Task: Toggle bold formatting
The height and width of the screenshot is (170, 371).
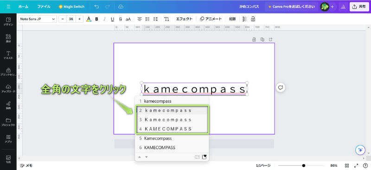Action: point(96,19)
